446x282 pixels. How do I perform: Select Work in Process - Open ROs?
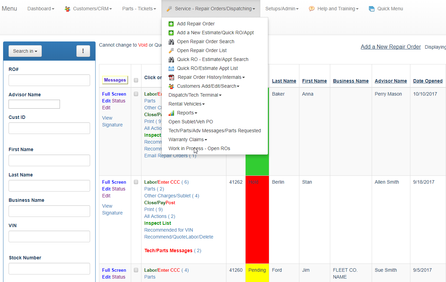[x=199, y=148]
